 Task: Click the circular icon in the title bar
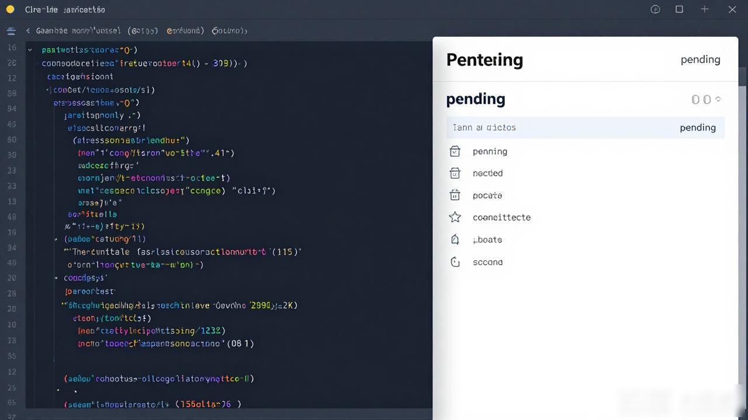pyautogui.click(x=655, y=9)
